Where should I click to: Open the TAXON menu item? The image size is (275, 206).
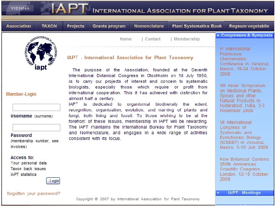coord(49,26)
